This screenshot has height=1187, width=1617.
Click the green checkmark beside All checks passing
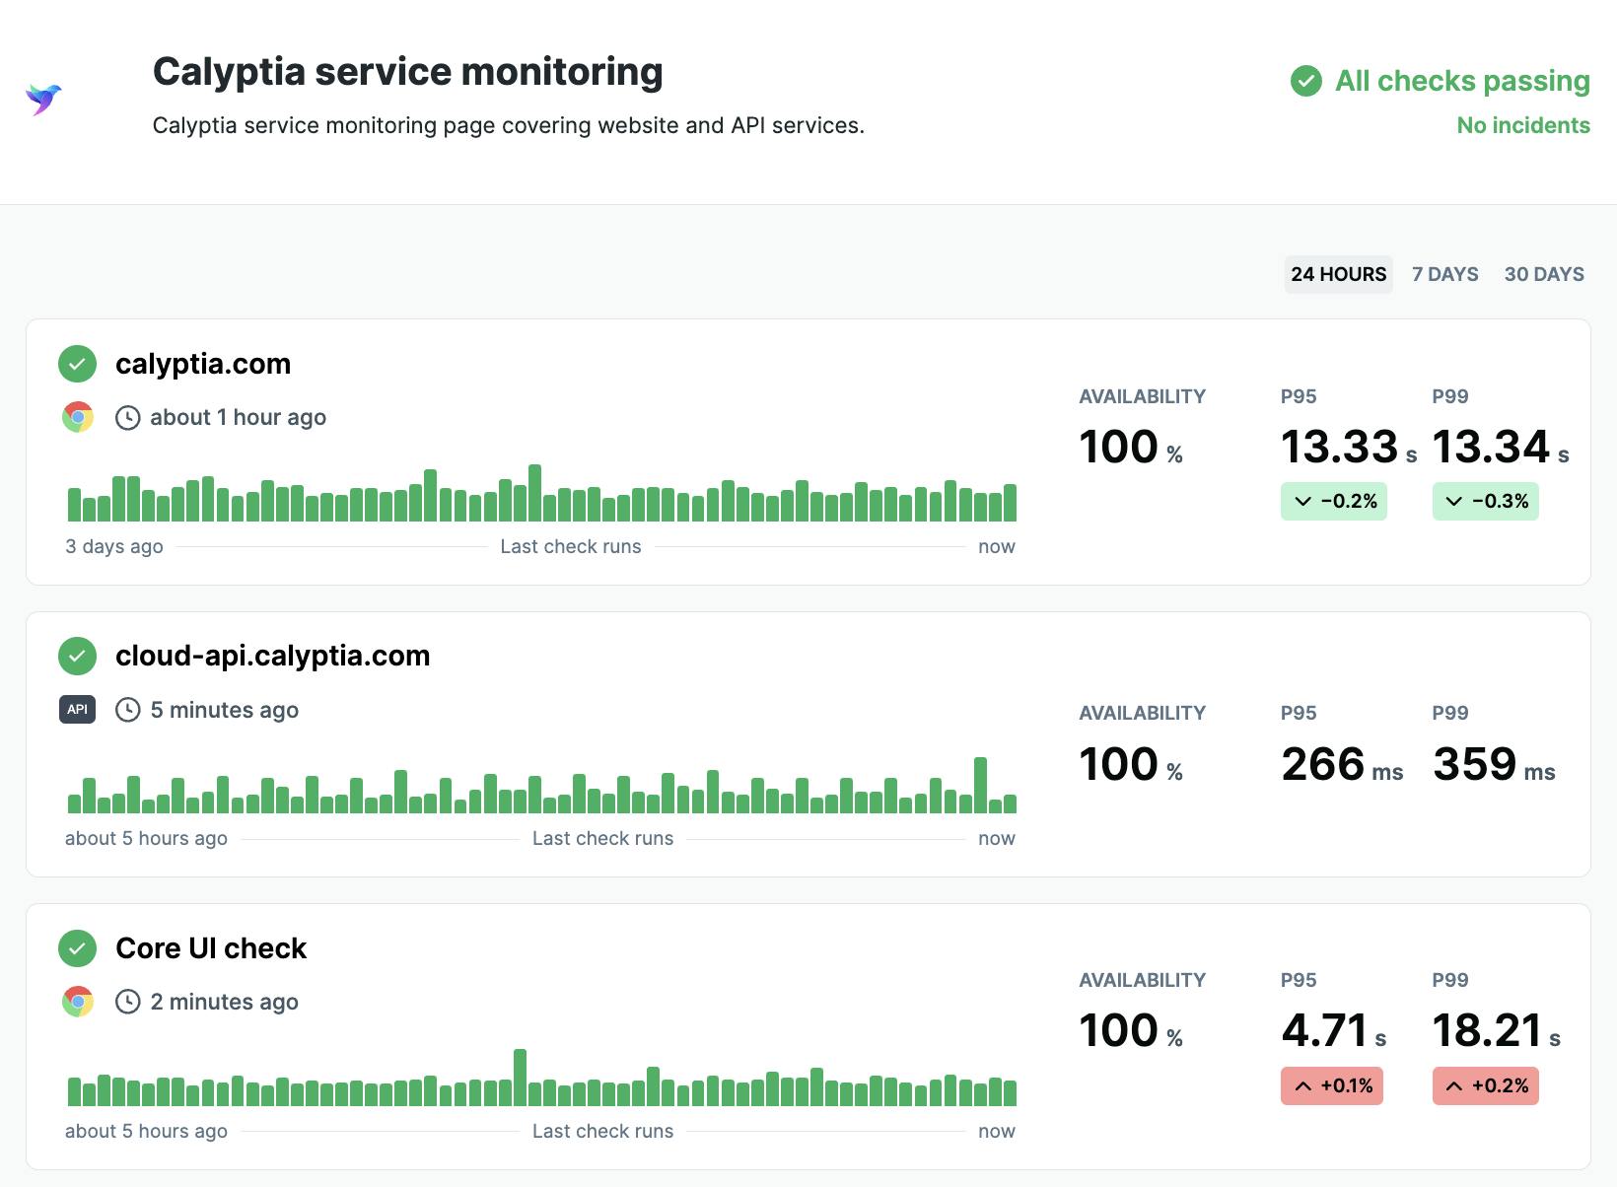pyautogui.click(x=1306, y=81)
